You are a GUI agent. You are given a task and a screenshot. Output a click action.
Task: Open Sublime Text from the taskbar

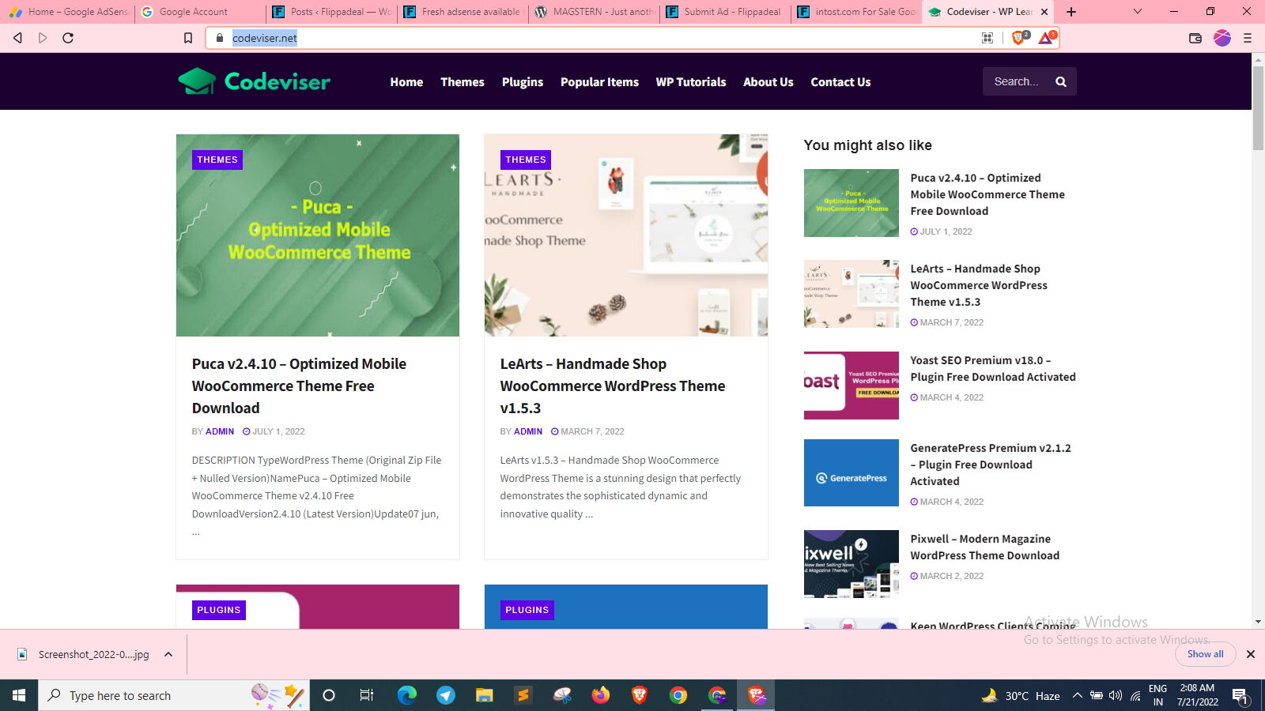(523, 695)
